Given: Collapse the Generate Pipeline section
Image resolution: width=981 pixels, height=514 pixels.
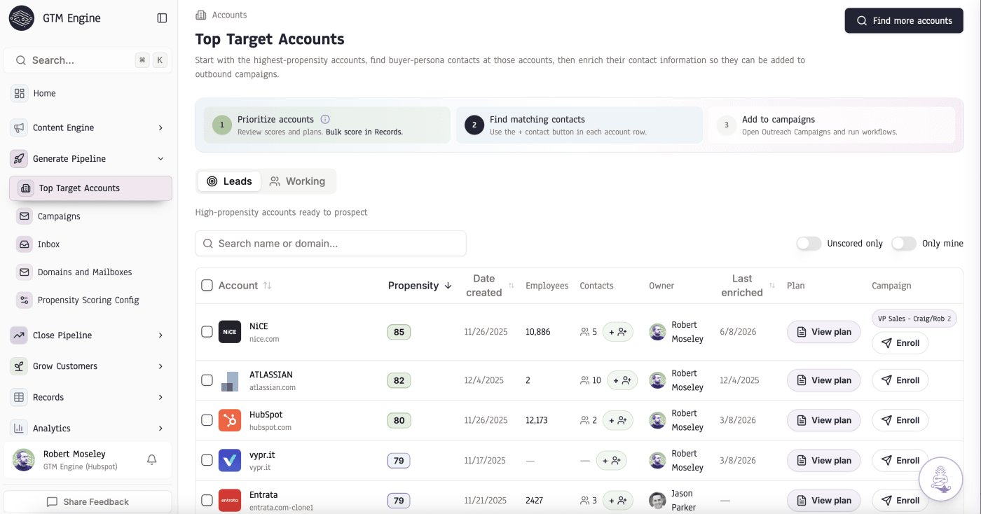Looking at the screenshot, I should (88, 159).
